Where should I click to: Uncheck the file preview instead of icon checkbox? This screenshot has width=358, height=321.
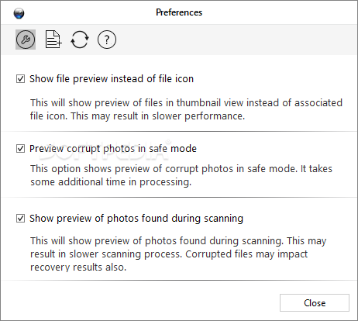(21, 79)
